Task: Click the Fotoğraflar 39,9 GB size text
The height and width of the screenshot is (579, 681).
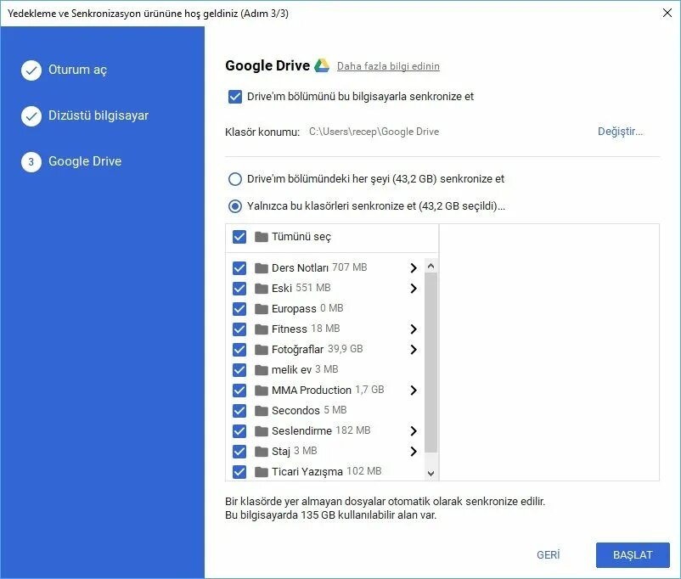Action: [346, 349]
